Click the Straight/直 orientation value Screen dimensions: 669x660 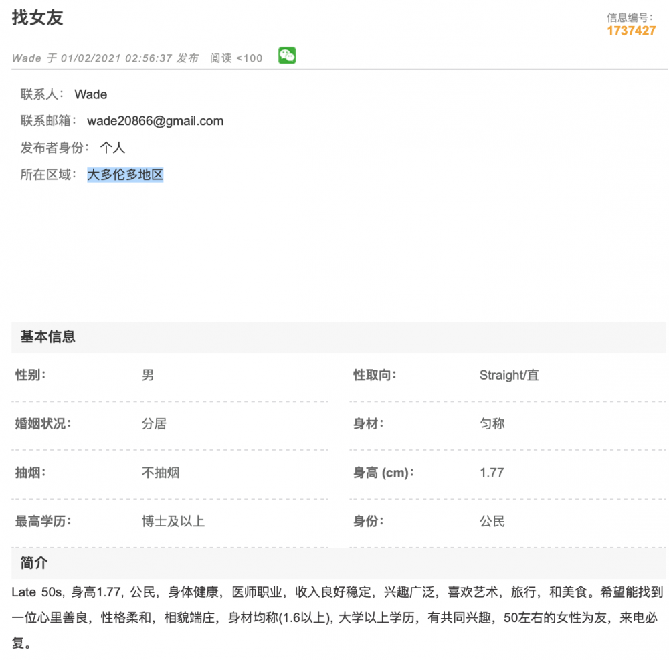(x=508, y=375)
